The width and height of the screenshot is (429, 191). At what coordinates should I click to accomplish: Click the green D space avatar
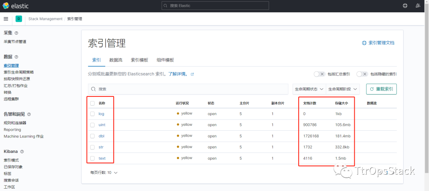point(19,19)
